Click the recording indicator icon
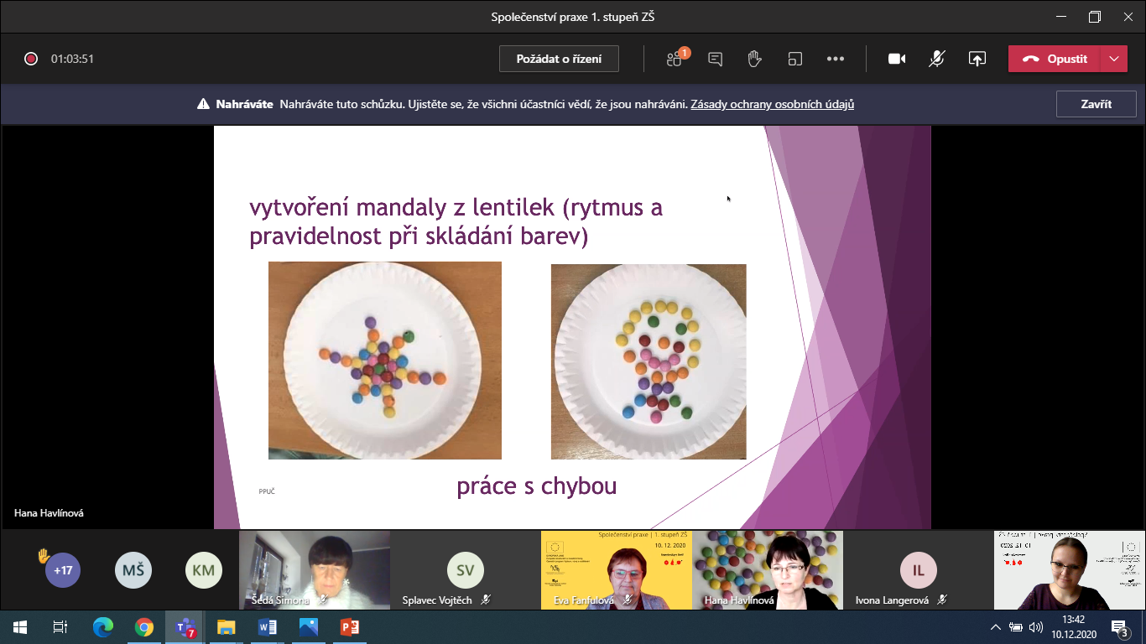The height and width of the screenshot is (644, 1146). (31, 59)
